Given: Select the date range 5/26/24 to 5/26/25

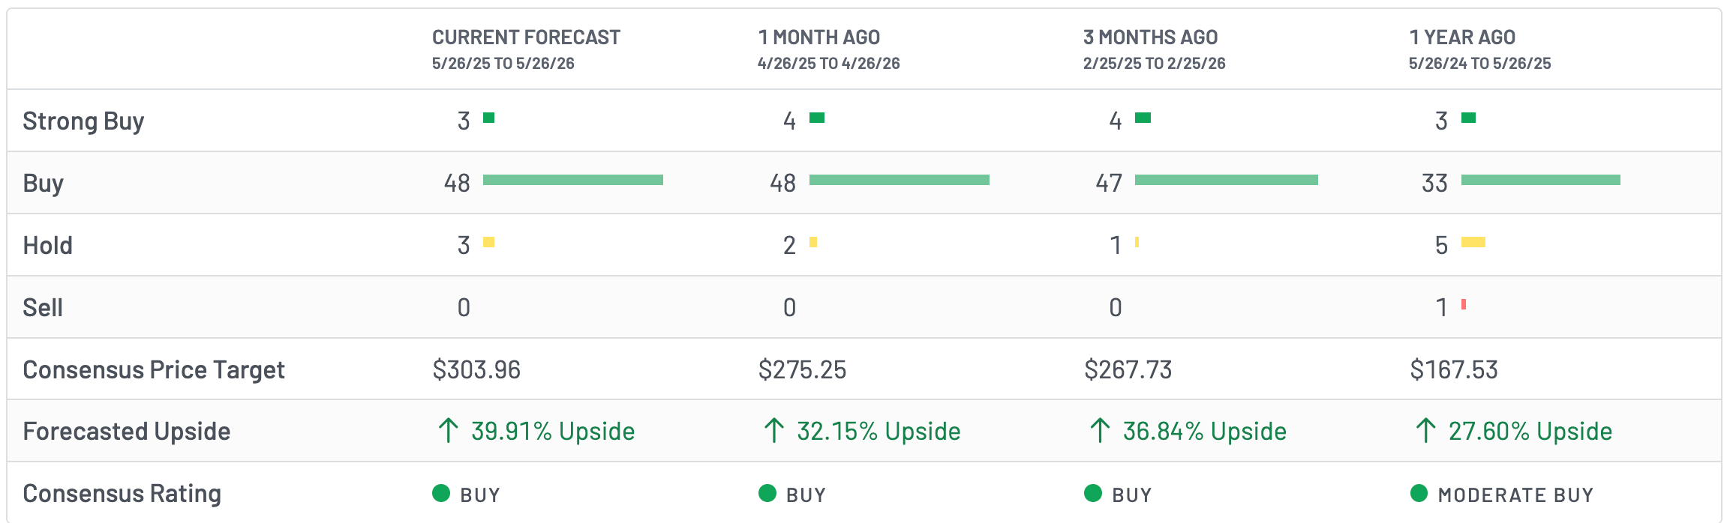Looking at the screenshot, I should 1479,63.
